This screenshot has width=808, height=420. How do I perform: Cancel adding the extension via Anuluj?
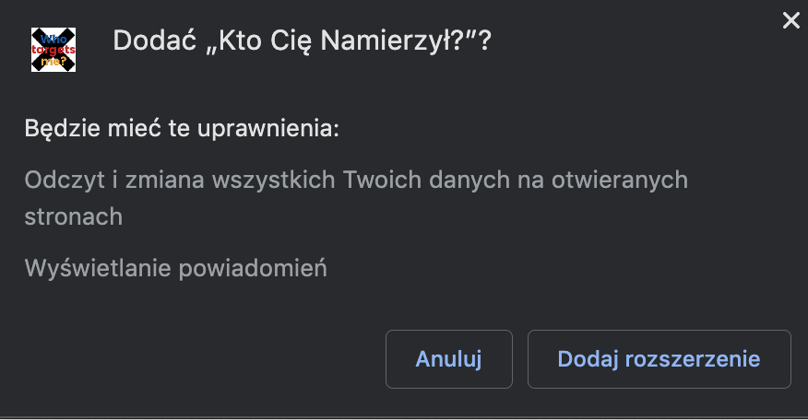[x=449, y=359]
